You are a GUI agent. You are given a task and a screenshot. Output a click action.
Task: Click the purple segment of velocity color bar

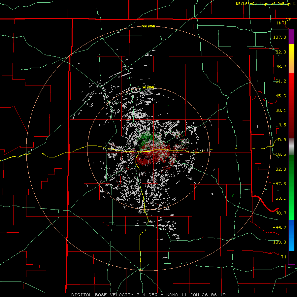291,37
